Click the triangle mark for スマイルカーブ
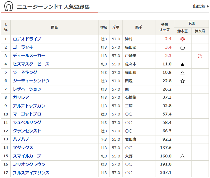 tap(182, 156)
